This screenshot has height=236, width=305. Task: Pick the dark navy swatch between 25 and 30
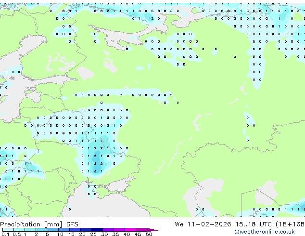pyautogui.click(x=97, y=230)
